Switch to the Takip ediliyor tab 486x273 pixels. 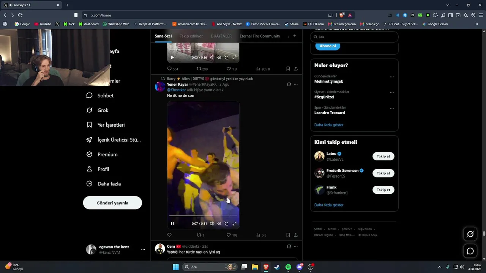191,36
